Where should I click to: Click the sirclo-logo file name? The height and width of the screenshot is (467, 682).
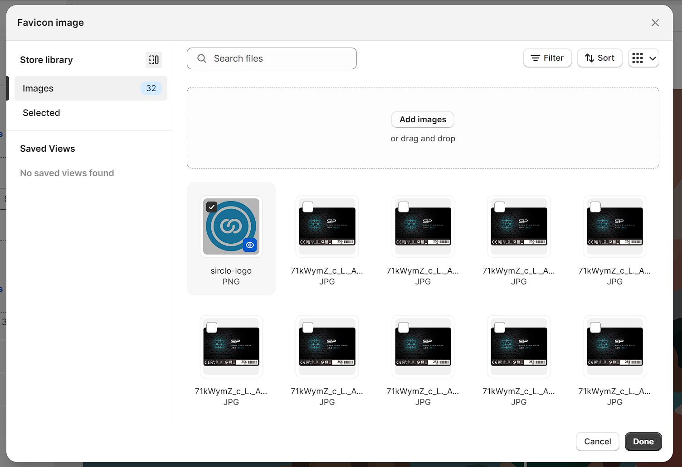[231, 271]
